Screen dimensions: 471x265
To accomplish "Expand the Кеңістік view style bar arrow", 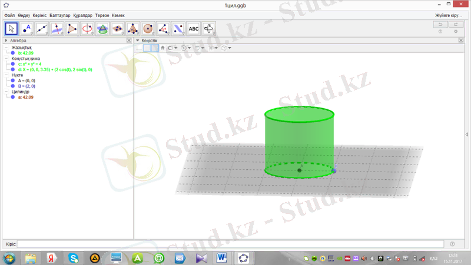I will [138, 41].
